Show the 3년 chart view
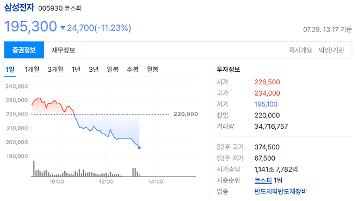Image resolution: width=358 pixels, height=201 pixels. (x=94, y=70)
